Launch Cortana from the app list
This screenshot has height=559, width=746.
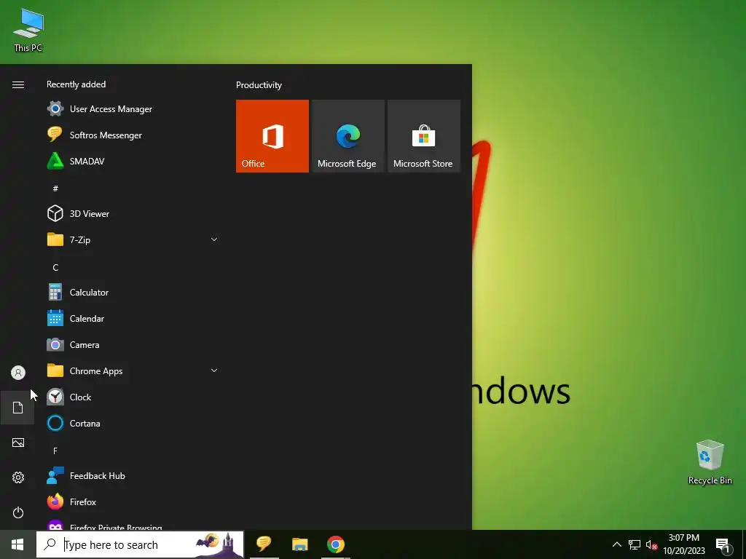(x=133, y=423)
